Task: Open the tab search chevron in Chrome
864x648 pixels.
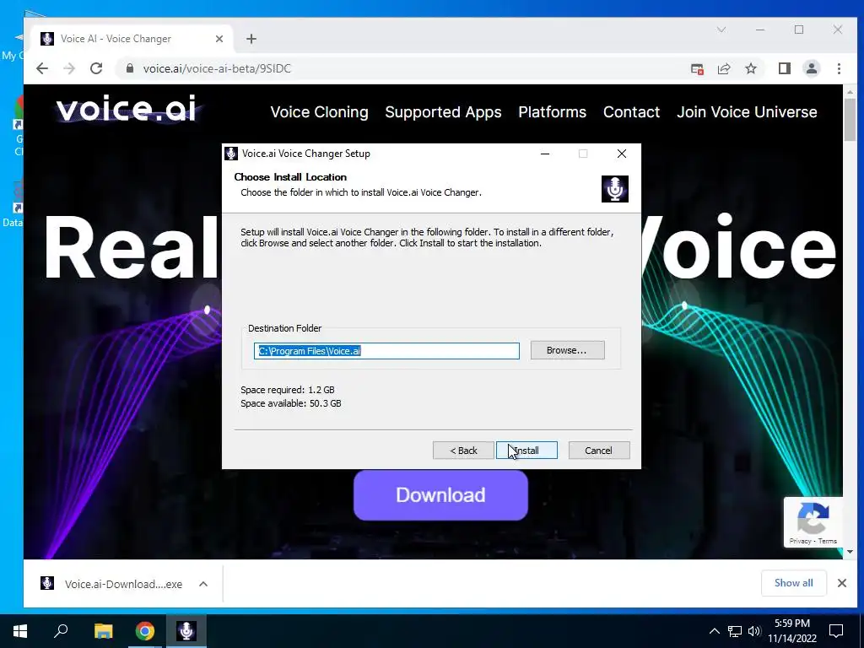Action: coord(721,30)
